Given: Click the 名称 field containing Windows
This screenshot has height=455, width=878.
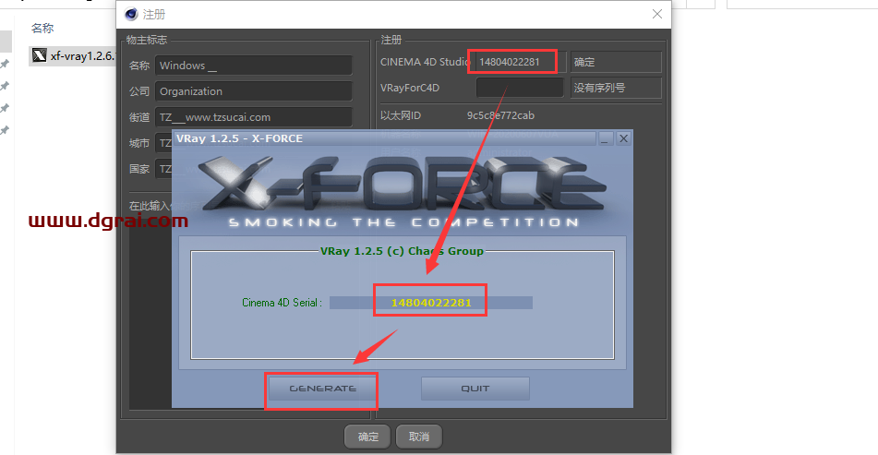Looking at the screenshot, I should pos(254,66).
